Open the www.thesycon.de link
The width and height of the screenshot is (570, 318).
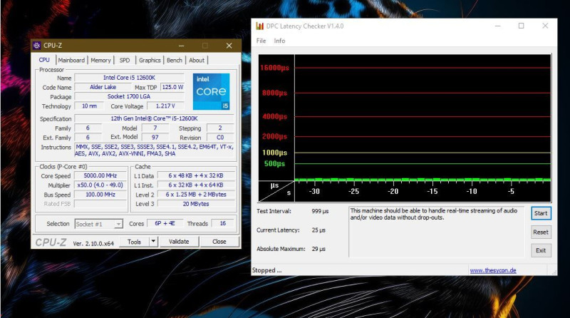[x=493, y=270]
